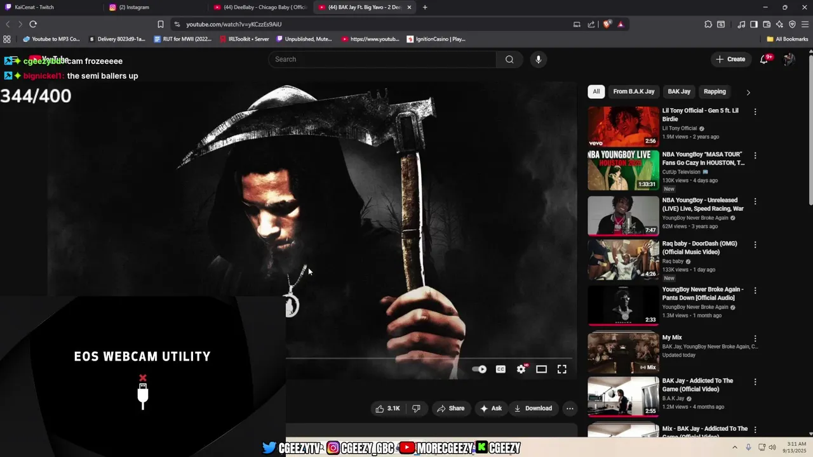Open options menu for Lil Tony Gen 5 video
This screenshot has height=457, width=813.
pyautogui.click(x=755, y=112)
